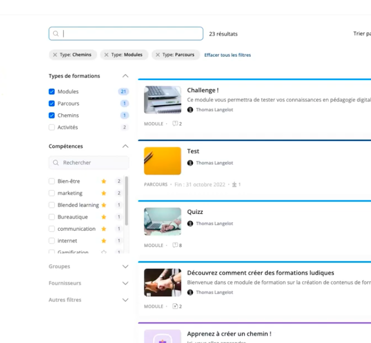This screenshot has width=371, height=343.
Task: Open Apprenez à créer un chemin !
Action: tap(229, 334)
